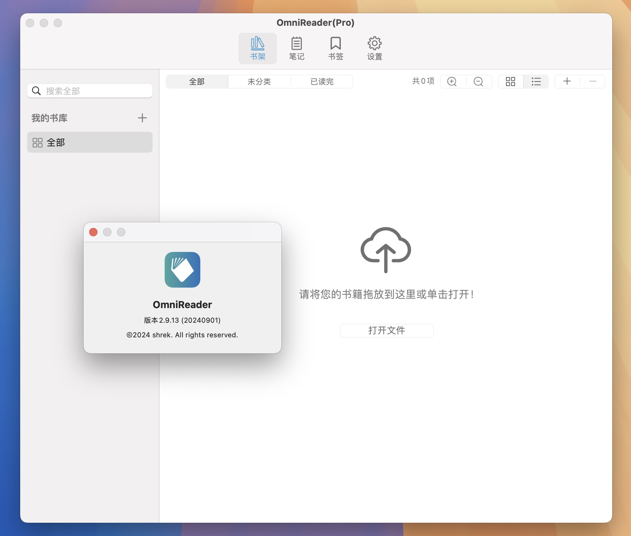Add a book with the plus button

[x=567, y=81]
